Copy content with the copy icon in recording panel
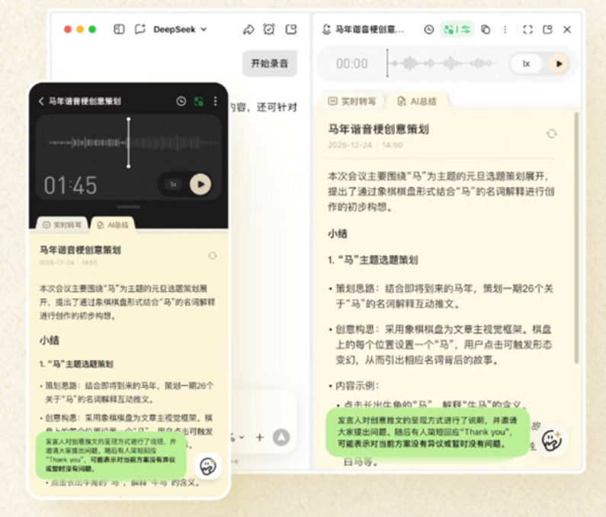This screenshot has height=517, width=606. 486,30
